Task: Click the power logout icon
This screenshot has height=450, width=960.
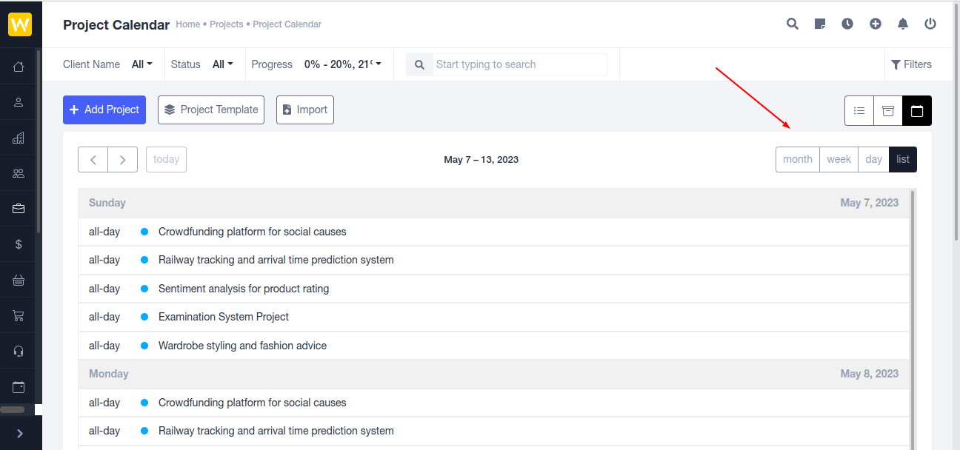Action: tap(930, 24)
